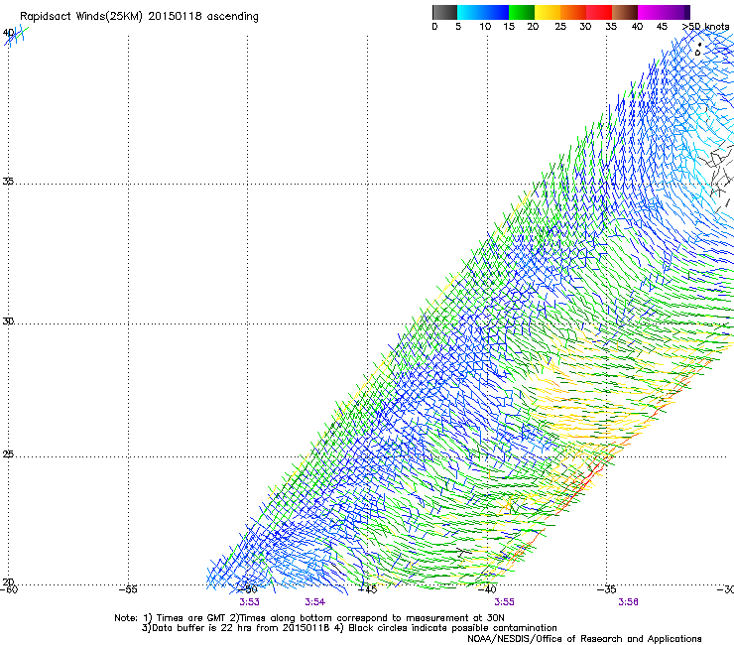Click the latitude label '30' on left axis
The image size is (734, 645).
pyautogui.click(x=8, y=322)
